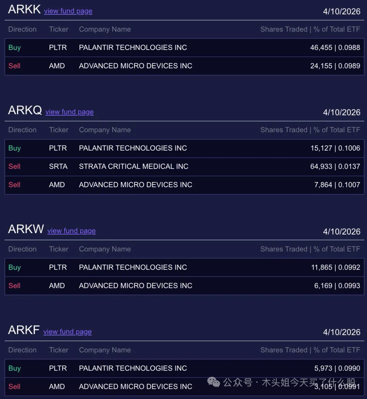Click the ARKF PLTR buy direction label
This screenshot has height=399, width=367.
(15, 368)
